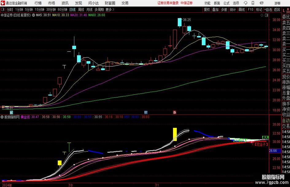Click the MA10: 30.33 value
This screenshot has width=290, height=187.
[61, 15]
